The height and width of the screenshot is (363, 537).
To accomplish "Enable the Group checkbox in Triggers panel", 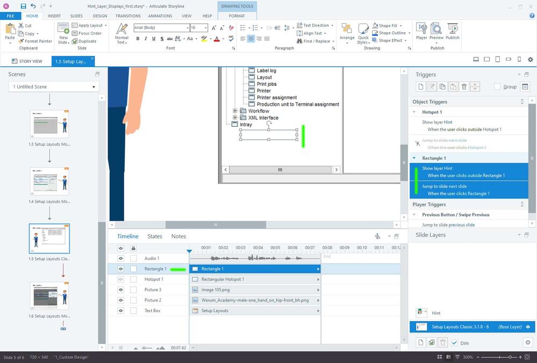I will [x=497, y=86].
